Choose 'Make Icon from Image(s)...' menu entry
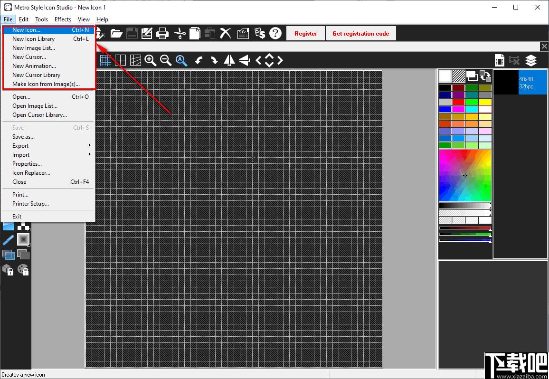 click(46, 84)
